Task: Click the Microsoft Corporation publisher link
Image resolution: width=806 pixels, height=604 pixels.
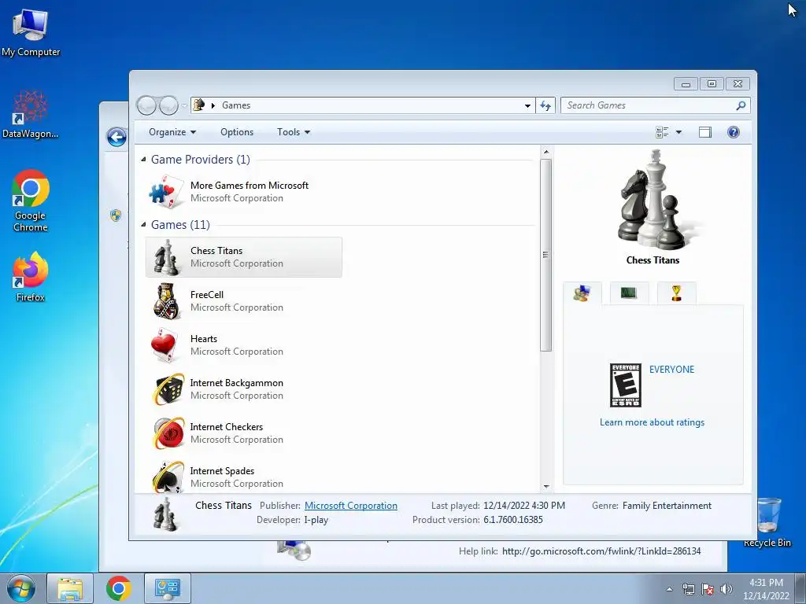Action: point(350,506)
